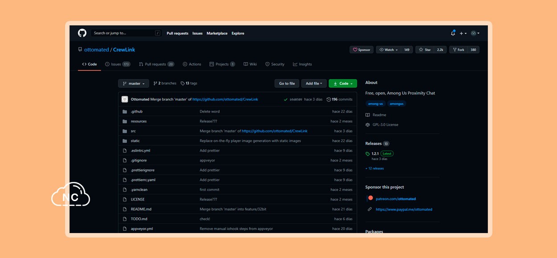Open the CrewLink repository link
The height and width of the screenshot is (258, 557).
click(x=124, y=50)
